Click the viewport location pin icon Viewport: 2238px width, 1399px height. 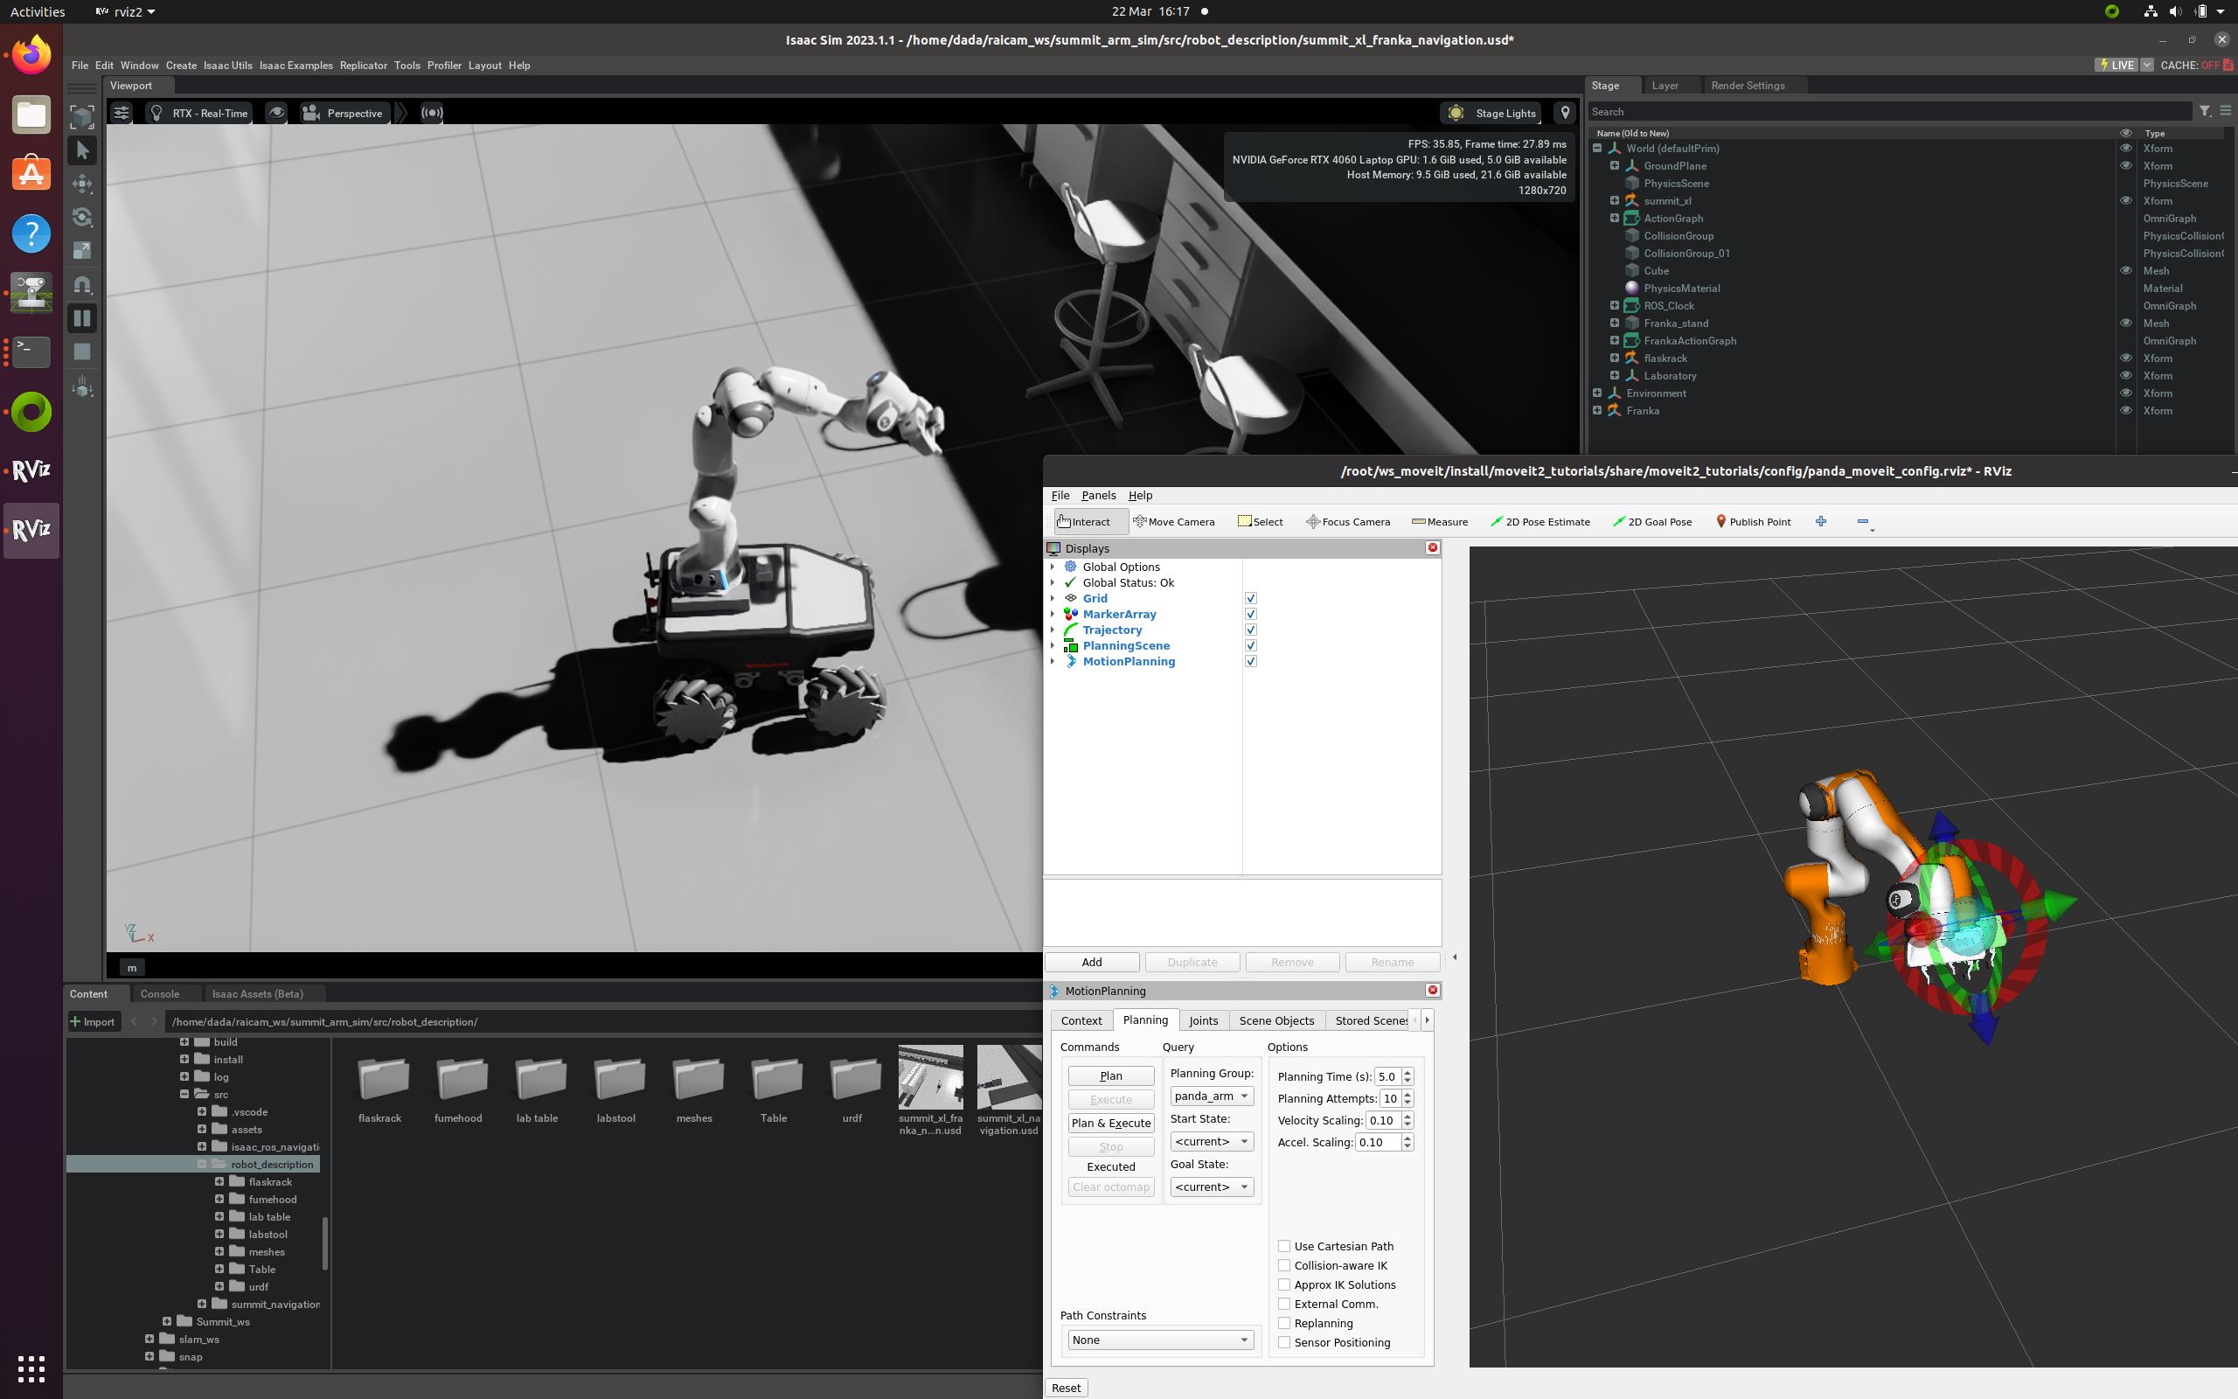click(x=1565, y=113)
